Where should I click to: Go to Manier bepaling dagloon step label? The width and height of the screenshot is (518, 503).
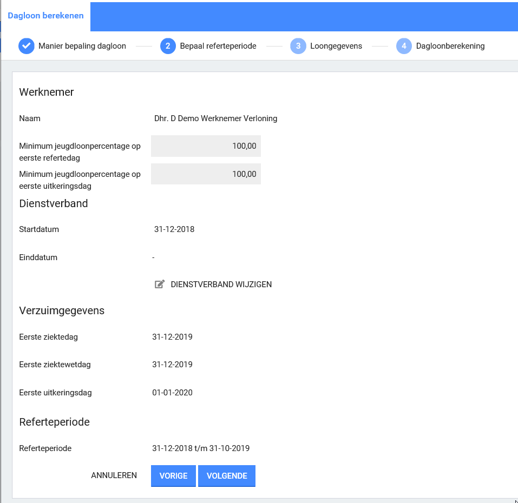82,46
